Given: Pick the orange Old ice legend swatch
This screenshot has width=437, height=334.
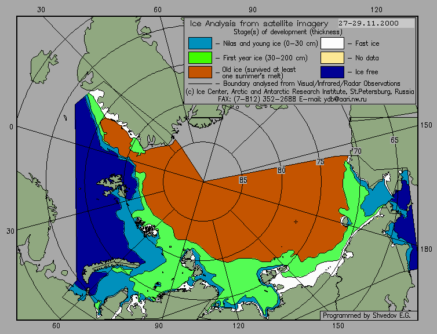Looking at the screenshot, I should [200, 72].
